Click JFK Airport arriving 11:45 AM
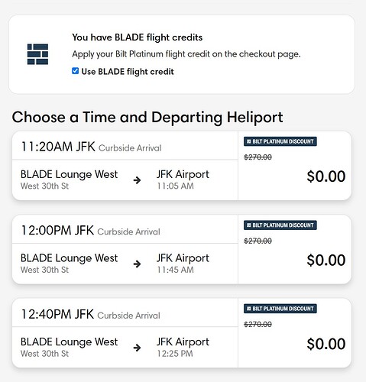Viewport: 366px width, 382px height. click(183, 258)
